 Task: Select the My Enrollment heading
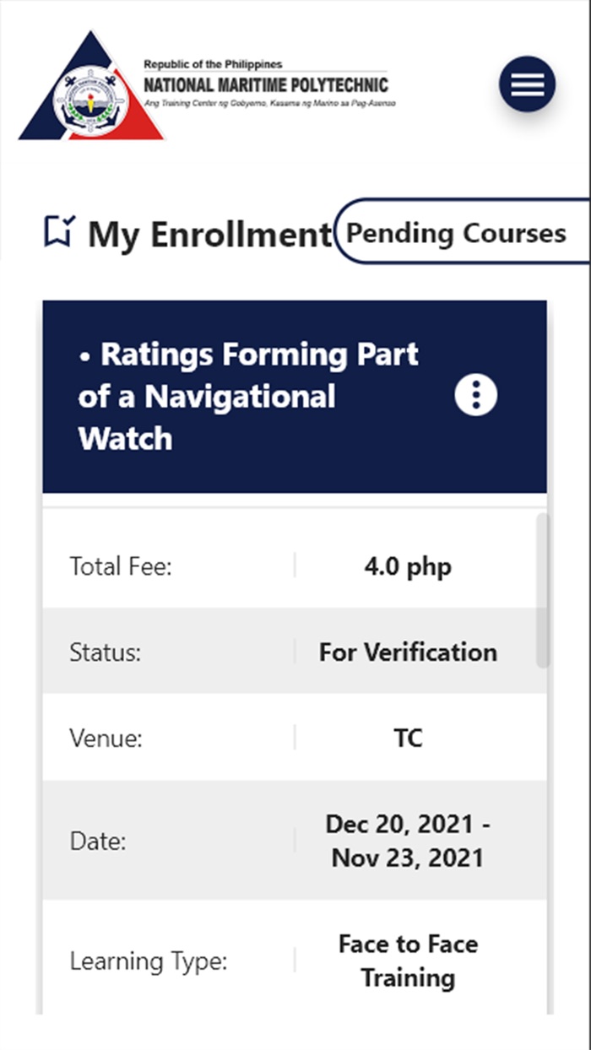click(x=211, y=235)
